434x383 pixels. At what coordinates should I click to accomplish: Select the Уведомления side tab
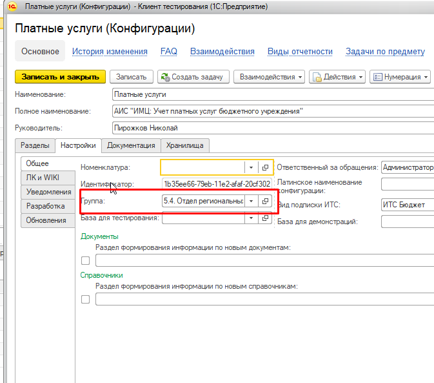49,192
